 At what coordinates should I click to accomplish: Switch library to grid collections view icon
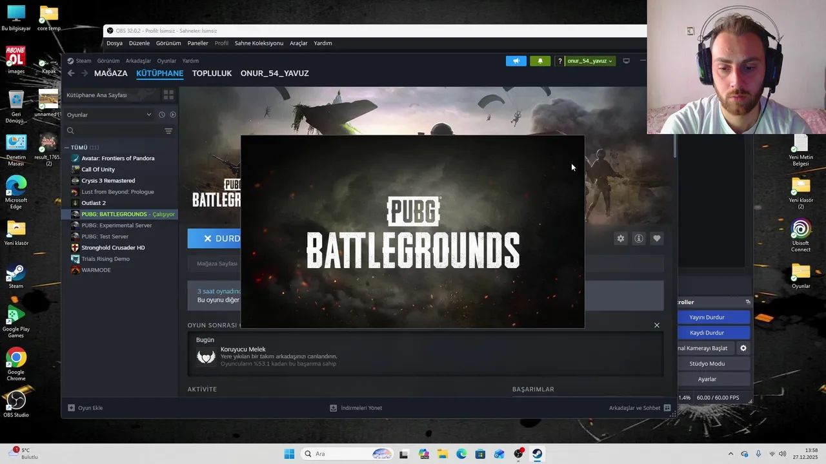[x=168, y=95]
